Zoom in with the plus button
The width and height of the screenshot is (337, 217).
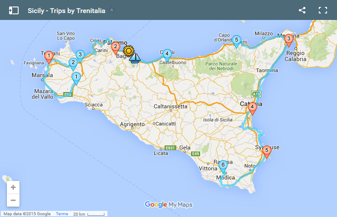[x=13, y=187]
